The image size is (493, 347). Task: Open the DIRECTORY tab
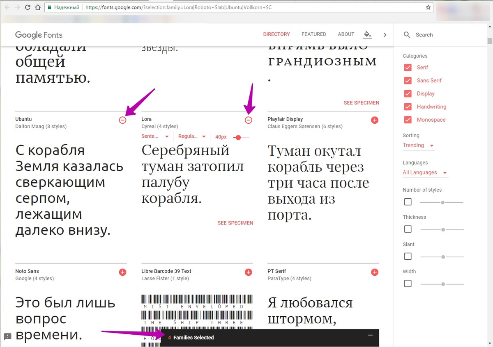tap(276, 34)
